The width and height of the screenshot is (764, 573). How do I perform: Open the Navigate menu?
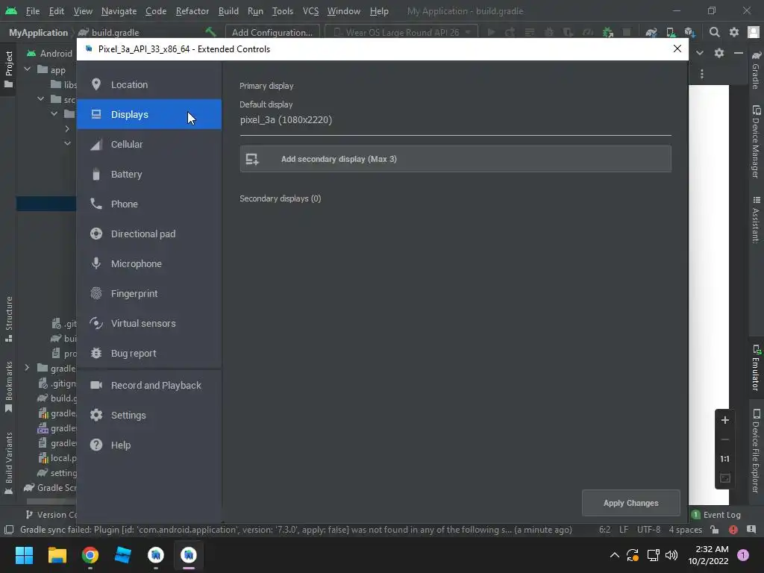[x=119, y=10]
